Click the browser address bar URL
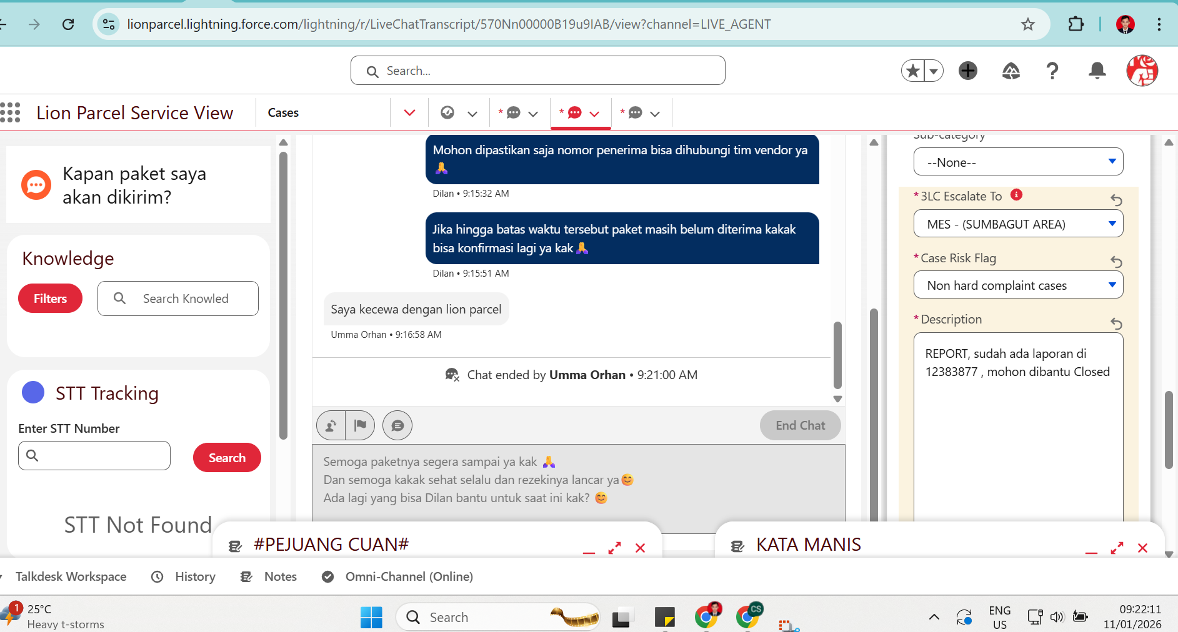 pyautogui.click(x=449, y=24)
